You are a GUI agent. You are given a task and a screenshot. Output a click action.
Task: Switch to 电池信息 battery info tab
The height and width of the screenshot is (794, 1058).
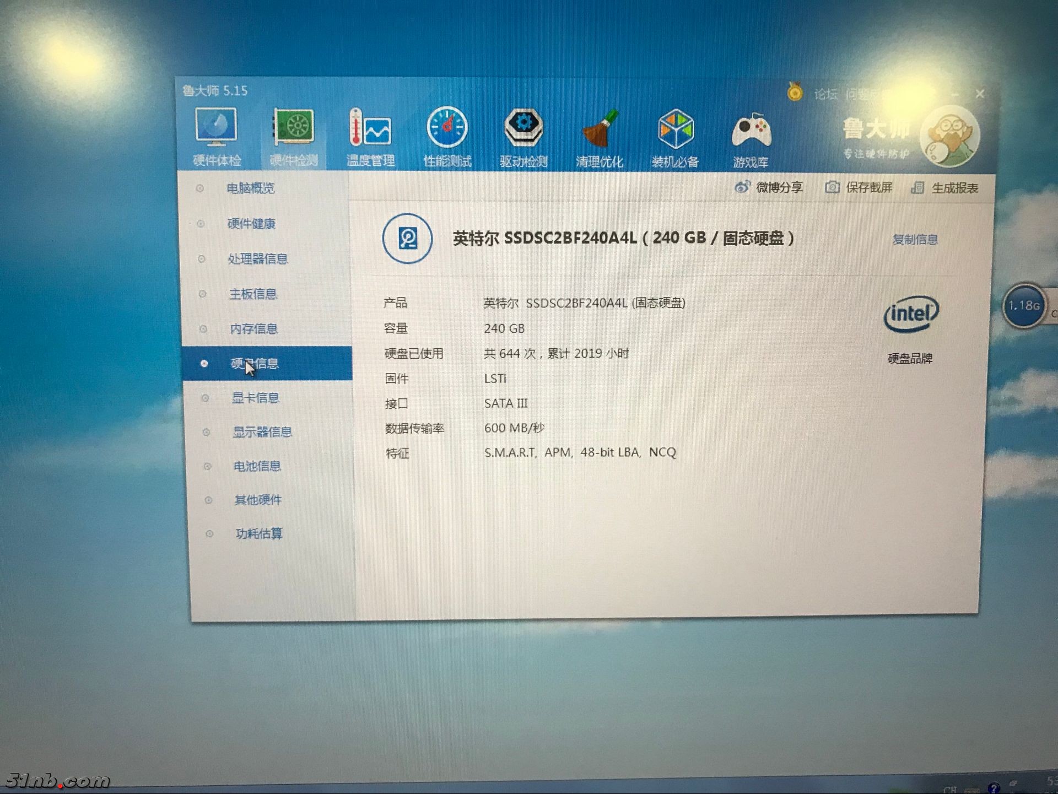pyautogui.click(x=257, y=466)
